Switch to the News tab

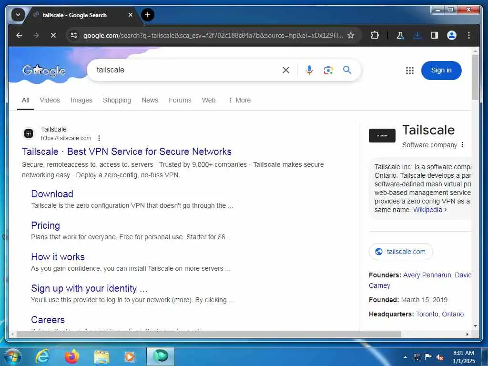[x=150, y=100]
